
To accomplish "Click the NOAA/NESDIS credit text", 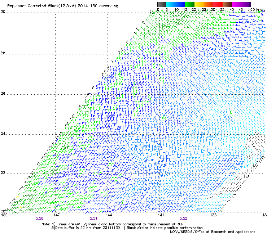I will coord(213,232).
